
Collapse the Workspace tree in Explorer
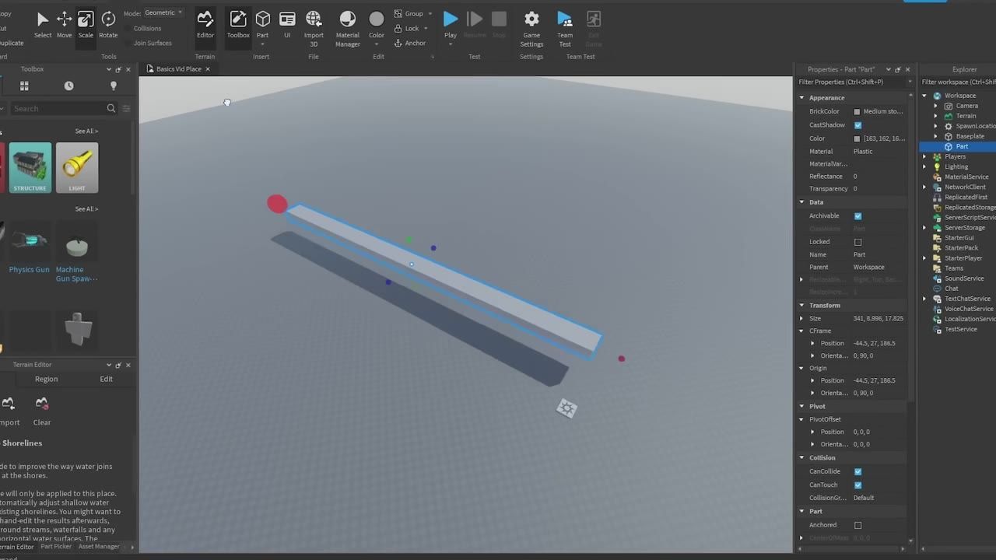(x=925, y=96)
